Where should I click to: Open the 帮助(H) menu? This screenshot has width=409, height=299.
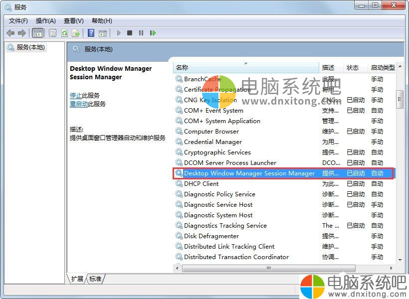pos(102,21)
